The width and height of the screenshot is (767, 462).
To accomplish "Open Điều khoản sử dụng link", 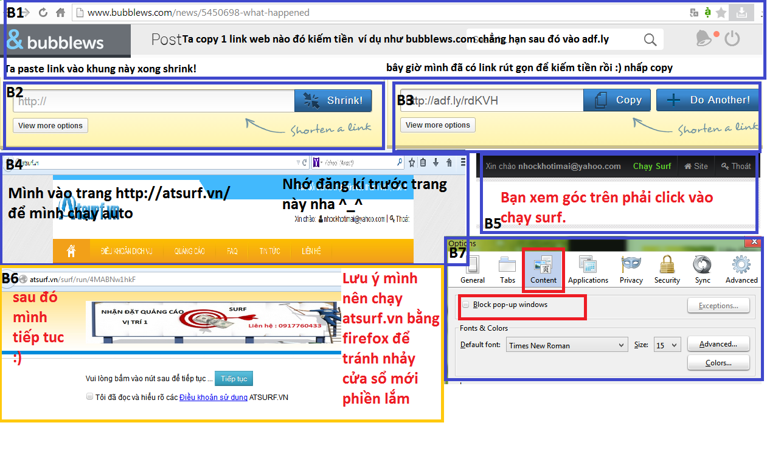I will [x=213, y=398].
